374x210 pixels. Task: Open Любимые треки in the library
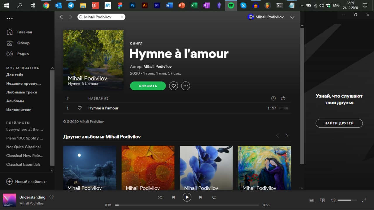[x=22, y=92]
